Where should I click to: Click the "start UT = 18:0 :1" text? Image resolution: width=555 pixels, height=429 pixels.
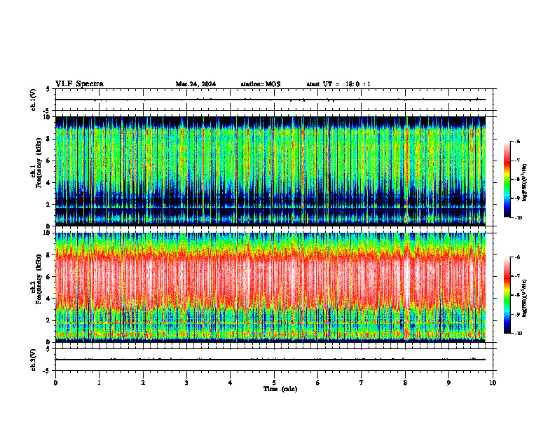338,84
